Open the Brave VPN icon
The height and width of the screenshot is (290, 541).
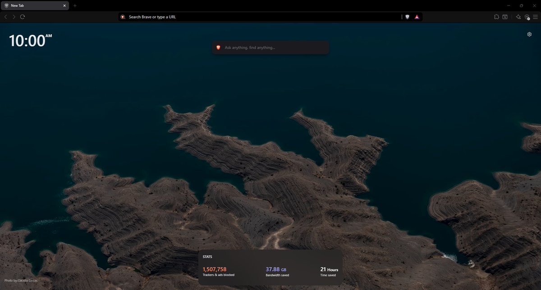(527, 17)
